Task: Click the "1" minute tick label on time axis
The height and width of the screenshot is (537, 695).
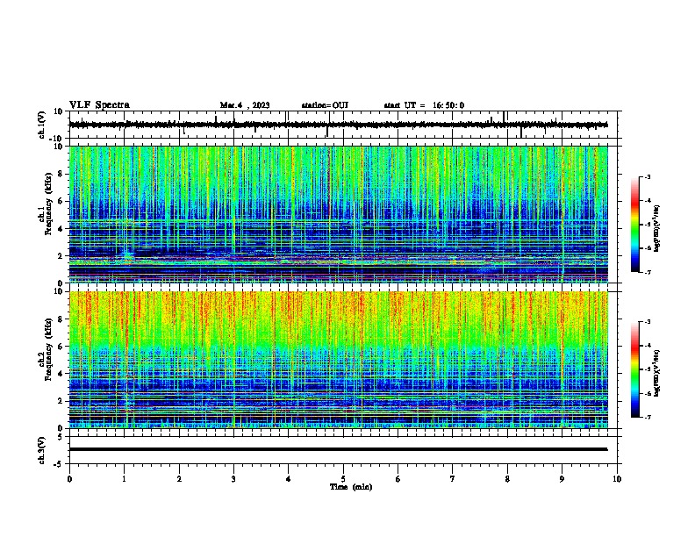Action: coord(124,479)
